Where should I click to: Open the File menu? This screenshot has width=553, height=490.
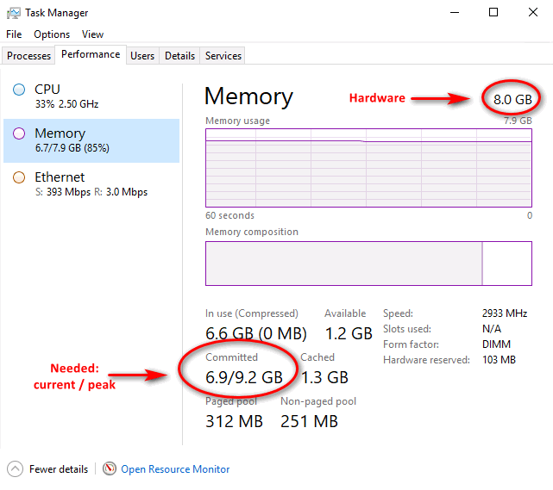pyautogui.click(x=14, y=34)
